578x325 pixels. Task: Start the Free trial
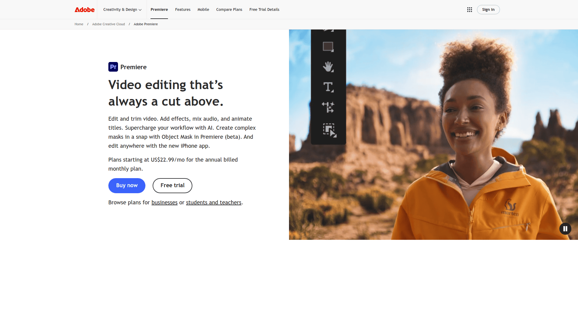tap(172, 186)
